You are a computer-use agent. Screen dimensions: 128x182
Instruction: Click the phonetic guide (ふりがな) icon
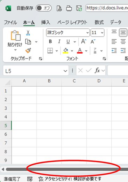95,51
